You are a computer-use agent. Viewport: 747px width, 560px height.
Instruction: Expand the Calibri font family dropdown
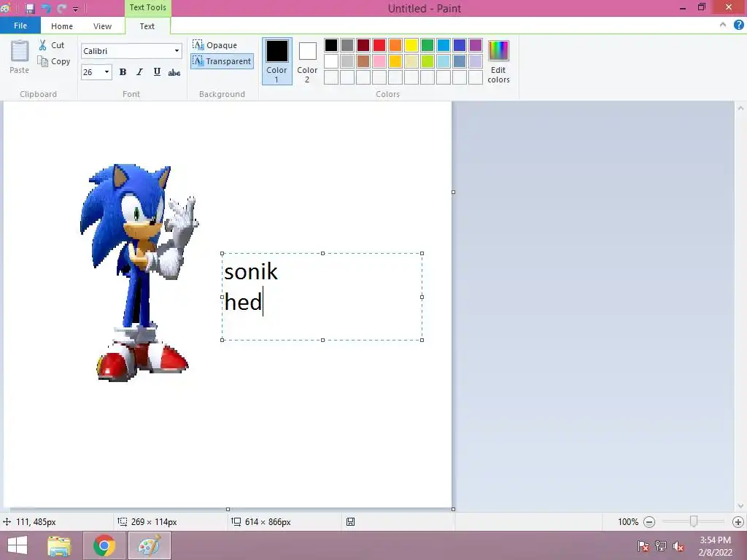[x=177, y=51]
